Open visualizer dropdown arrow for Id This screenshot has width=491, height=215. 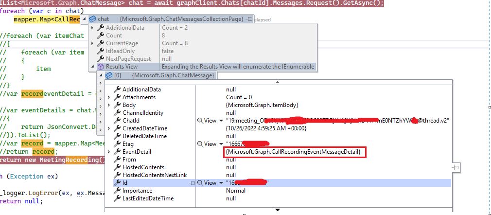point(221,183)
